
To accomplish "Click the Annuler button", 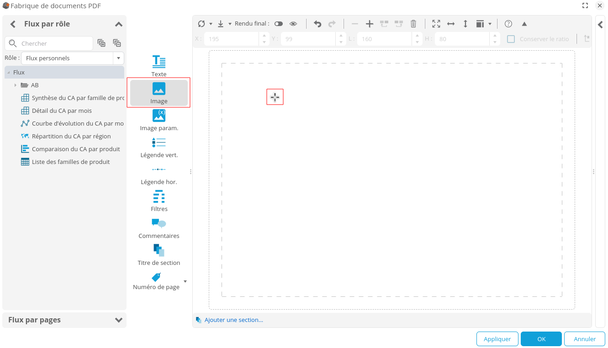I will pos(585,339).
